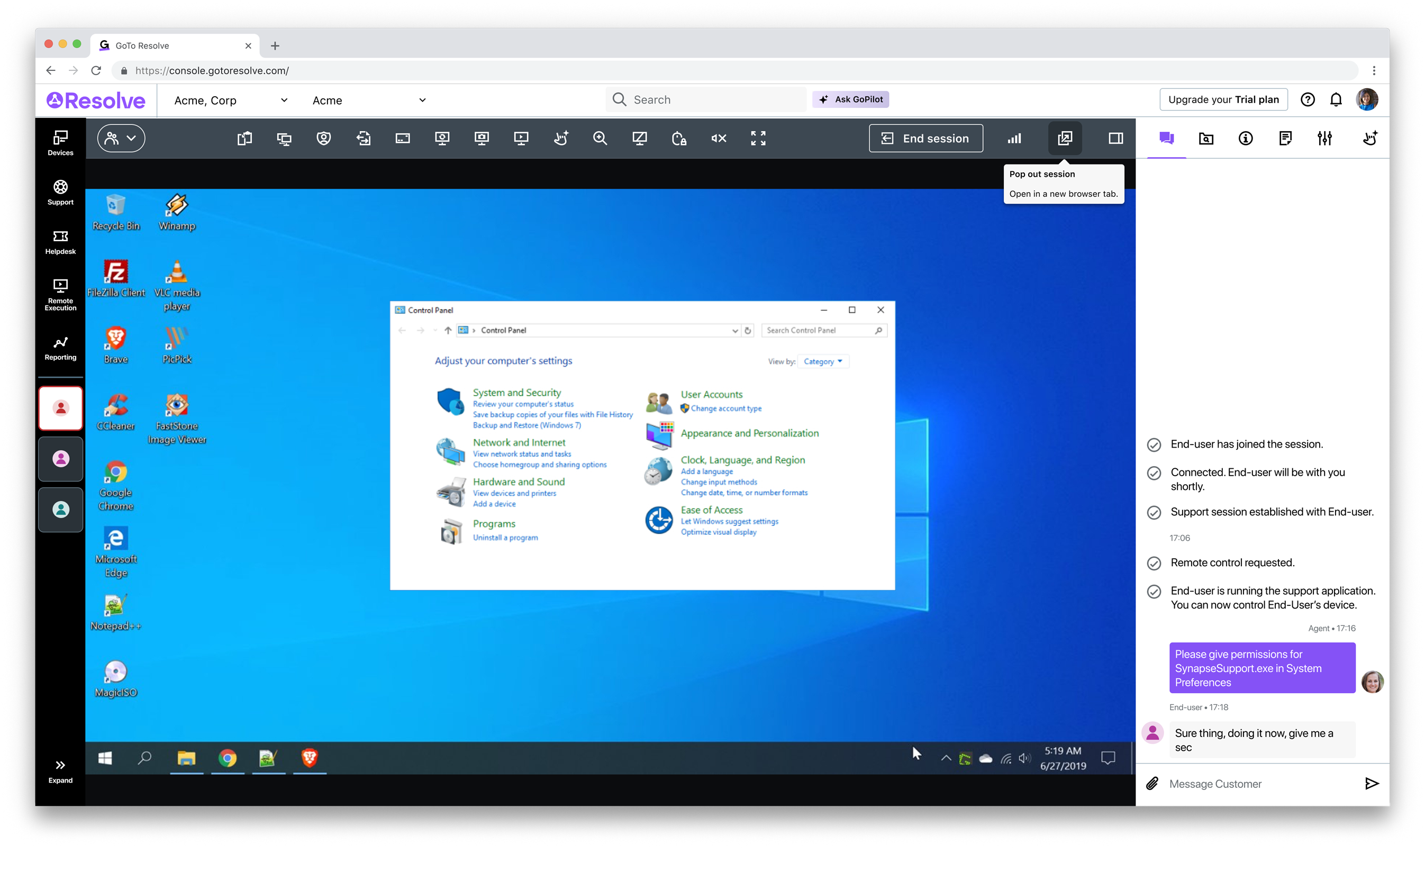
Task: Click the attachment paperclip icon in chat
Action: coord(1152,784)
